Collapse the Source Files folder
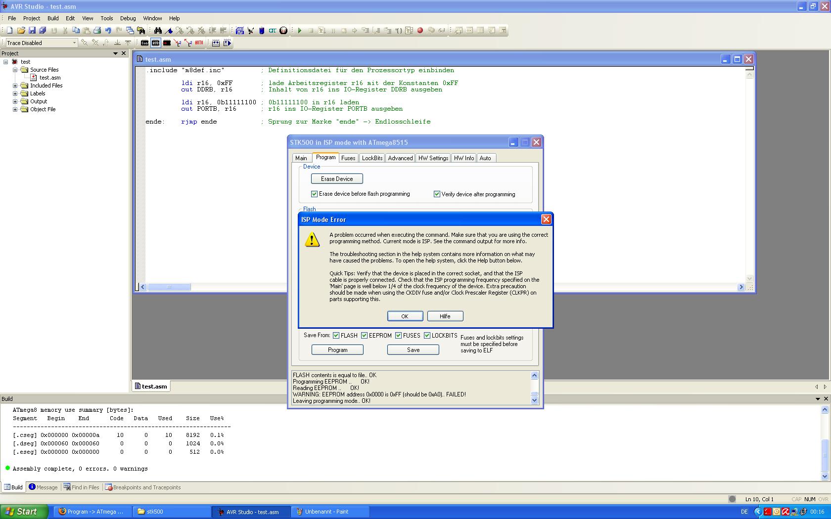This screenshot has height=519, width=831. 15,70
